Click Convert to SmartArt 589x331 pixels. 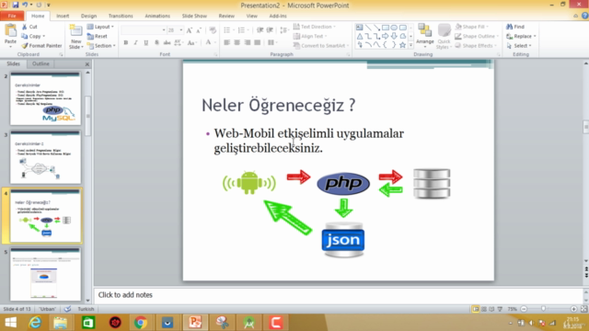point(321,46)
